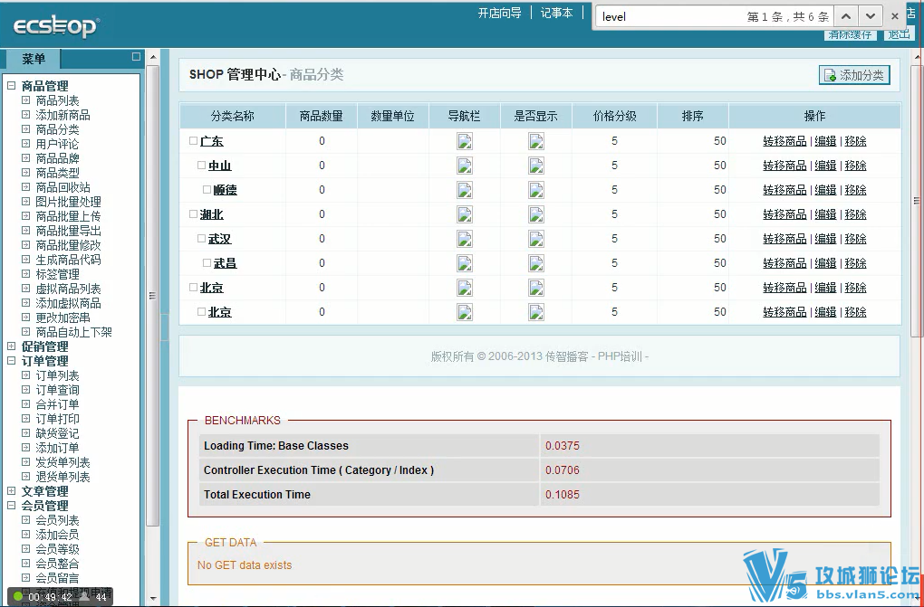Open 商品分类 in the sidebar menu
The width and height of the screenshot is (924, 607).
57,129
